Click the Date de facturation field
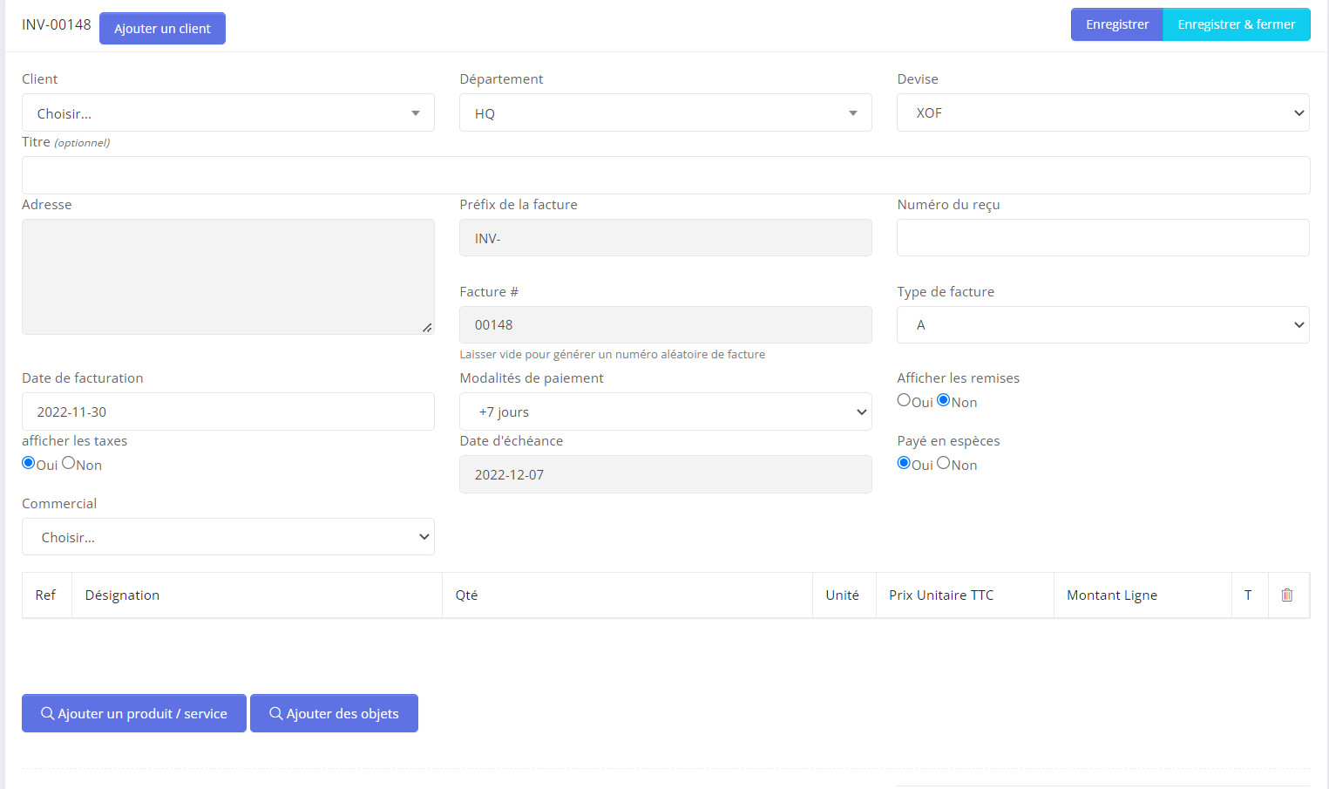Screen dimensions: 1329x789 227,412
